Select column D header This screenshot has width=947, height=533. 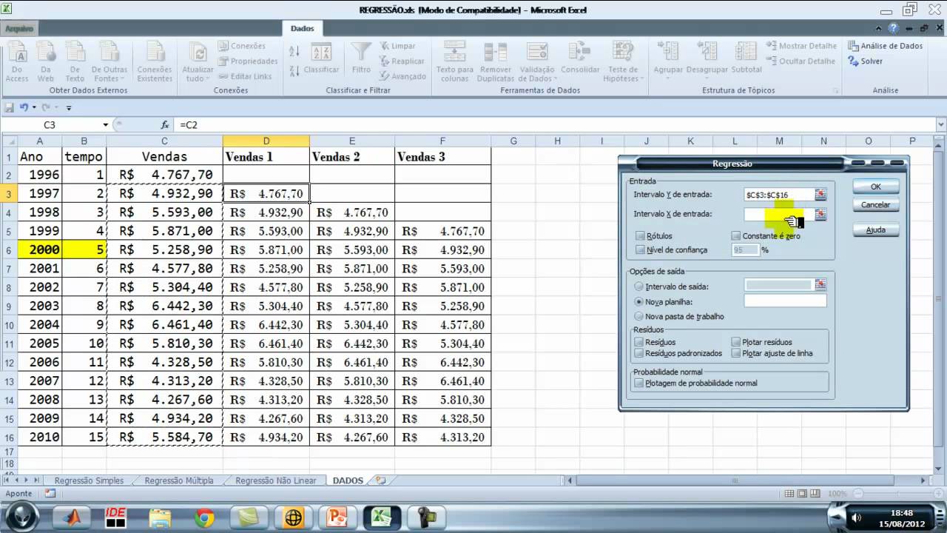coord(266,141)
